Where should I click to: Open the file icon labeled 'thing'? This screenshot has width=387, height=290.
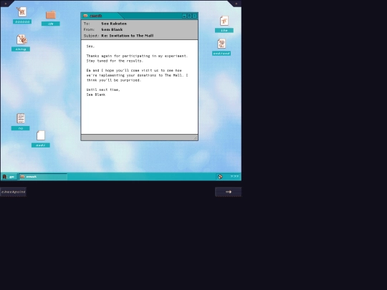[x=21, y=39]
